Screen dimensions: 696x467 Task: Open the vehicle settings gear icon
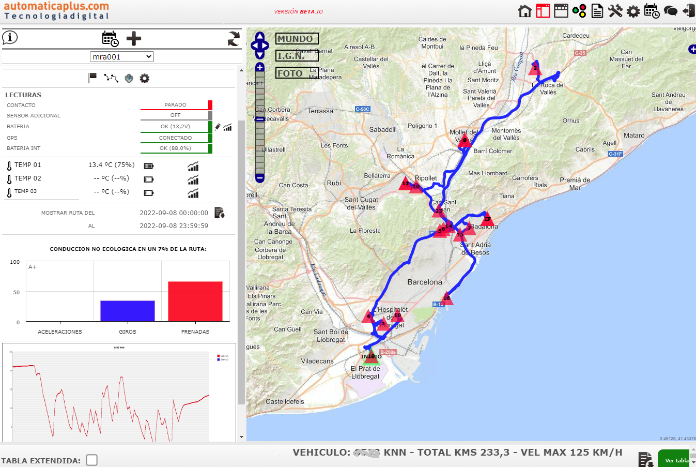coord(144,78)
